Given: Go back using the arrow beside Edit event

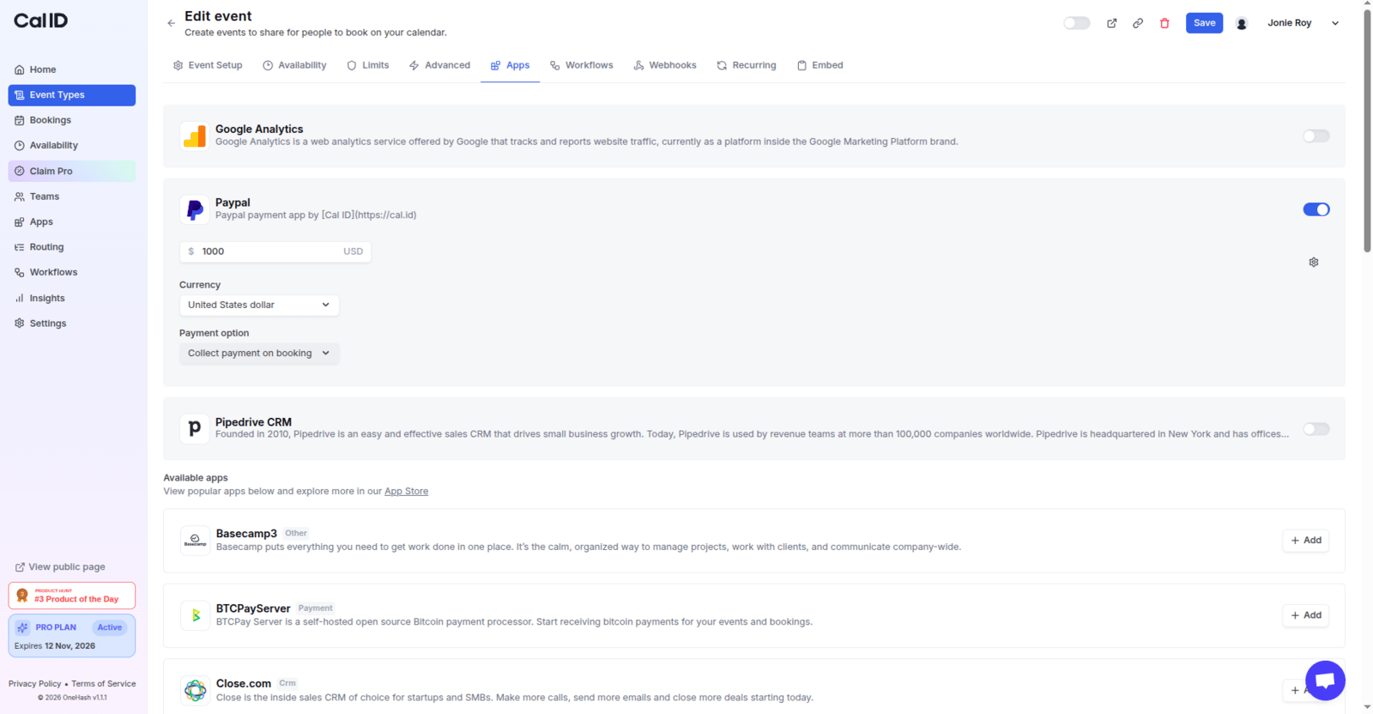Looking at the screenshot, I should tap(172, 23).
